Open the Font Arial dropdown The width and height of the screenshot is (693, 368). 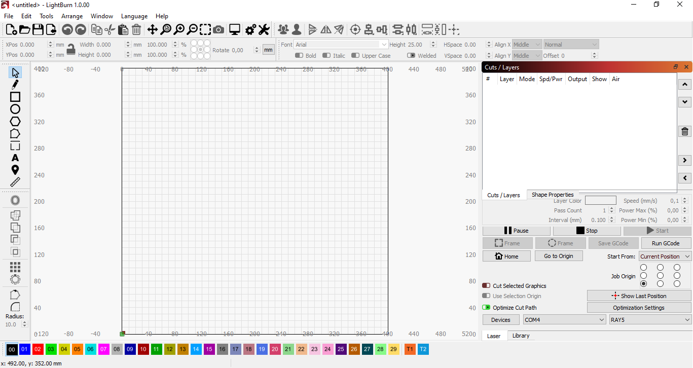(x=341, y=45)
